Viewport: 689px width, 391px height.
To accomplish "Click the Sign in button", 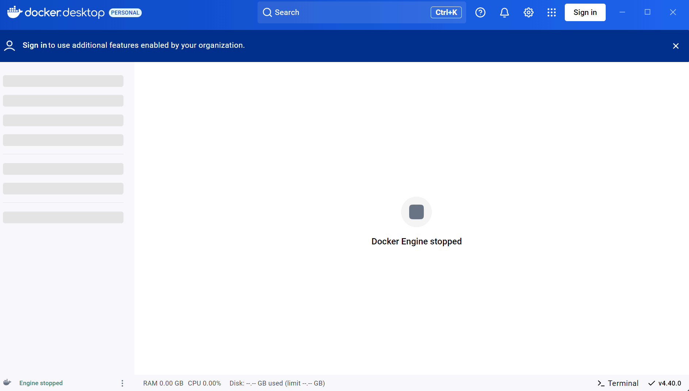I will 585,12.
